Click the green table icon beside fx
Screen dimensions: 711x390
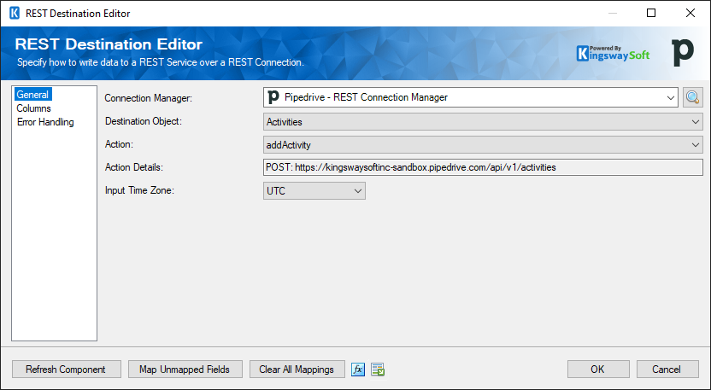pos(378,370)
